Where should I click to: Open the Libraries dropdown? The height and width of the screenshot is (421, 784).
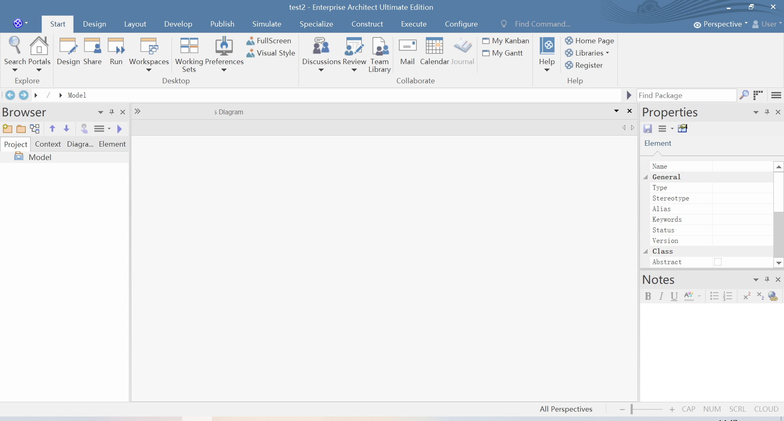(x=587, y=53)
